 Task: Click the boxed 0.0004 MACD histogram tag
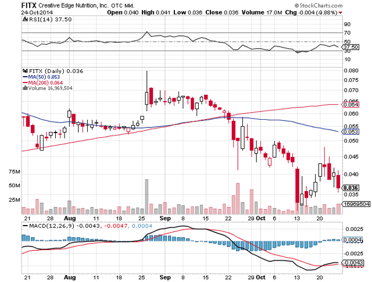352,240
